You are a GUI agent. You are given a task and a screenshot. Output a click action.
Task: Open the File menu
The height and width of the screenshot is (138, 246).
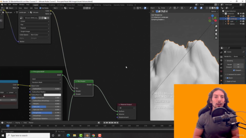tap(5, 5)
